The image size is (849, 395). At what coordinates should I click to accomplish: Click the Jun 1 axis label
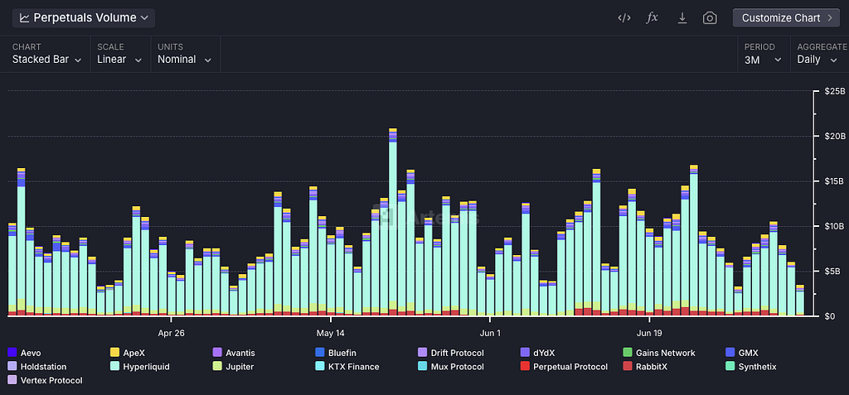click(489, 333)
